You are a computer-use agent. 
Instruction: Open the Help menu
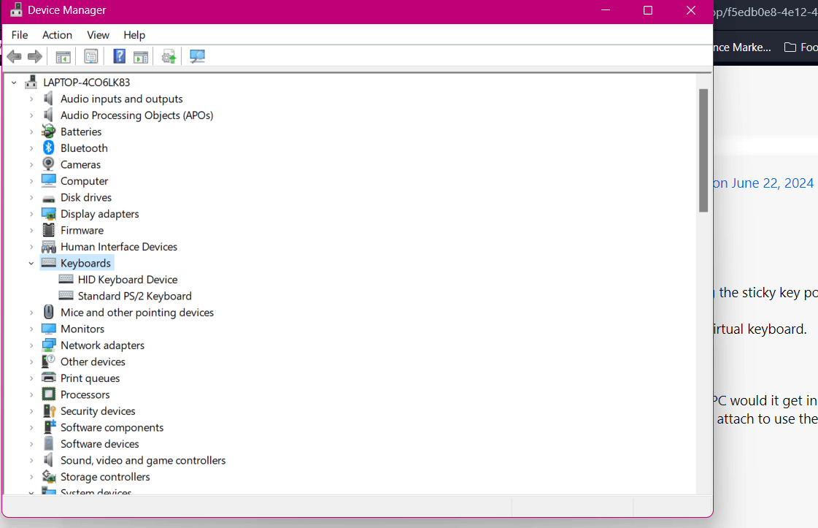(x=134, y=35)
